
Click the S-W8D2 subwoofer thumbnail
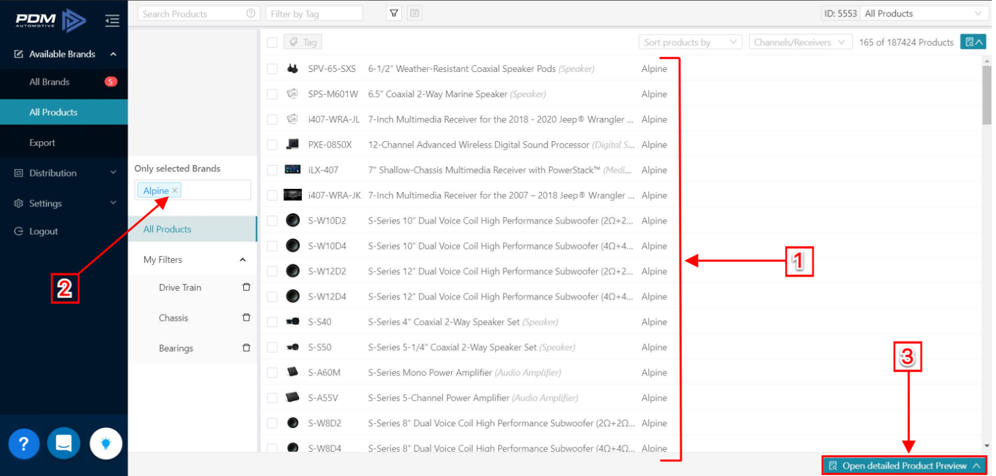click(292, 423)
